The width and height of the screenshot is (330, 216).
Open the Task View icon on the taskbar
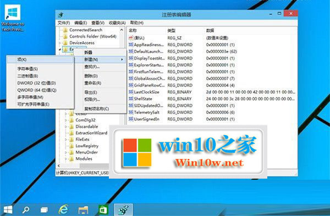[x=44, y=210]
